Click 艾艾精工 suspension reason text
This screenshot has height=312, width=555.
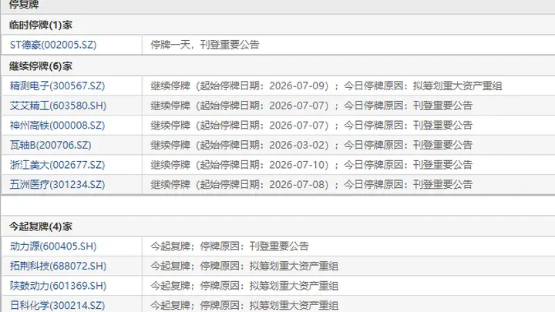coord(311,106)
